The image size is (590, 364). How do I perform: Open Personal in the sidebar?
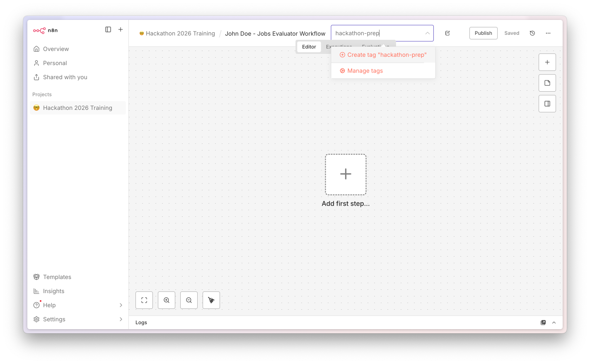(78, 63)
